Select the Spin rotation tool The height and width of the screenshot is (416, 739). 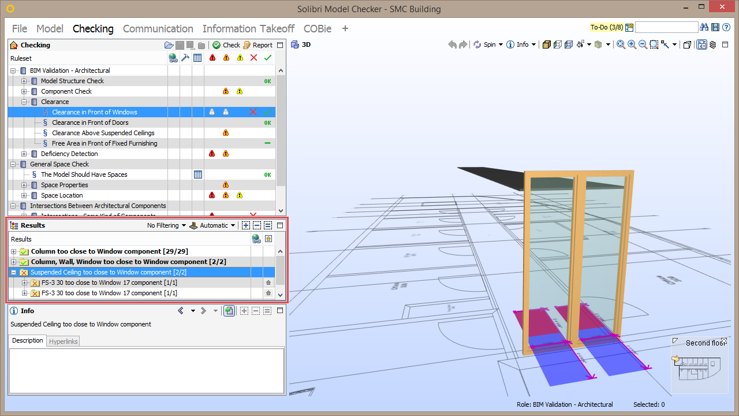click(x=484, y=44)
